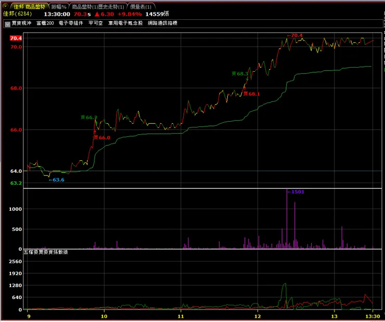Click the 1000 volume axis label
Image resolution: width=385 pixels, height=322 pixels.
click(x=16, y=209)
